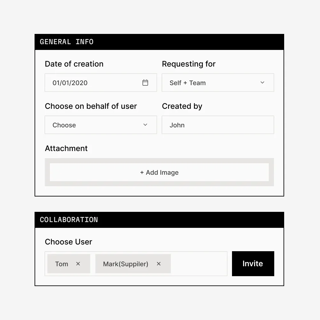
Task: Open the calendar icon in Date of creation
Action: pyautogui.click(x=145, y=83)
